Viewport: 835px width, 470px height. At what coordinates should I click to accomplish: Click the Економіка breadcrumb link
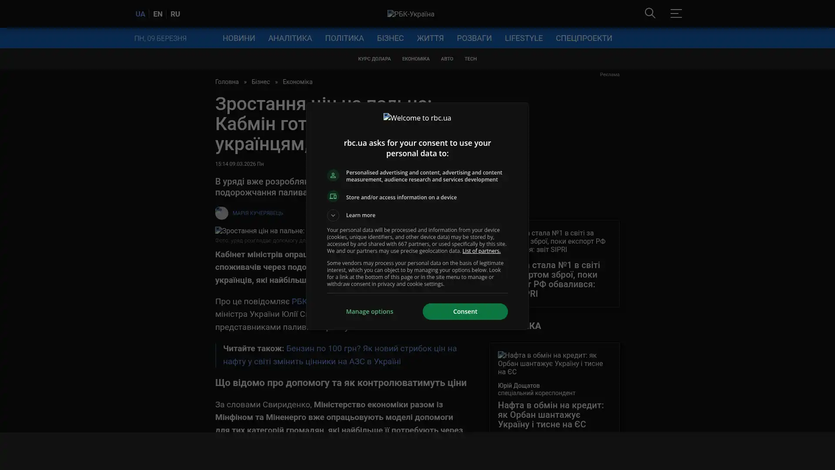click(x=297, y=82)
